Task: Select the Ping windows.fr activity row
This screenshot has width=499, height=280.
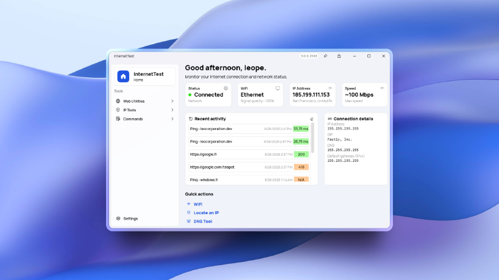Action: tap(249, 179)
